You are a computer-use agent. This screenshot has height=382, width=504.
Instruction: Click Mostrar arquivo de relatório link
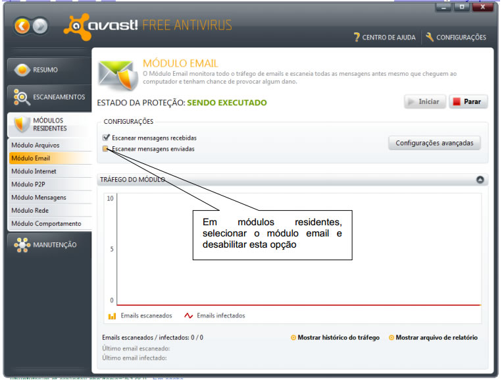tap(433, 338)
